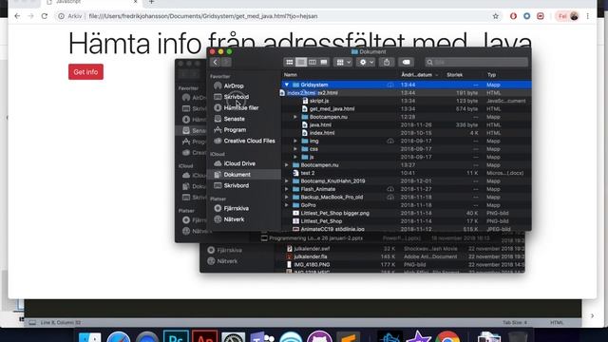The image size is (608, 342).
Task: Expand the Backup_MacBook_Pro_old folder
Action: [x=287, y=197]
